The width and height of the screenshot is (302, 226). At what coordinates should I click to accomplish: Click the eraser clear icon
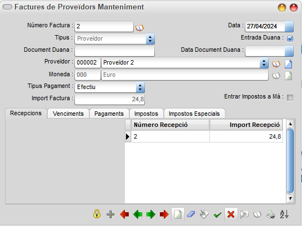pos(191,214)
